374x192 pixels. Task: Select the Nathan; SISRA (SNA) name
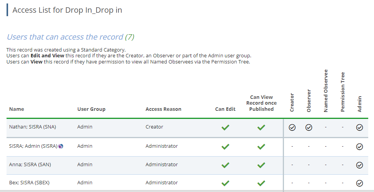[x=33, y=127]
